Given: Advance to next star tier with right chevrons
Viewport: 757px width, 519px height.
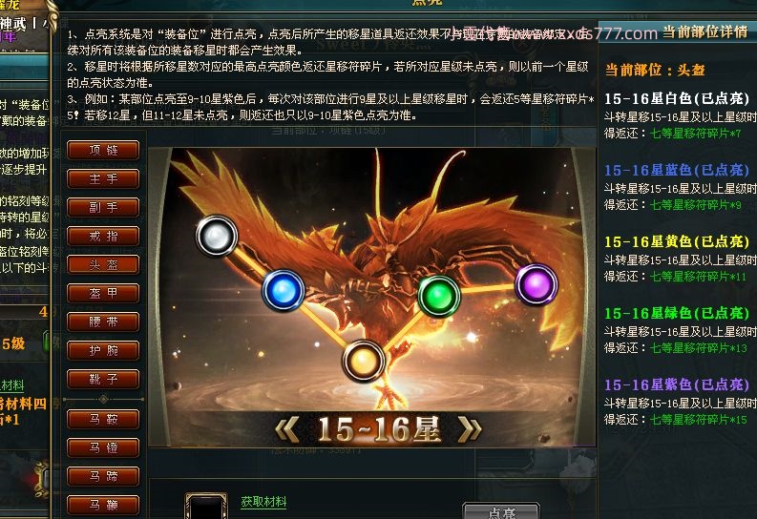Looking at the screenshot, I should tap(470, 429).
